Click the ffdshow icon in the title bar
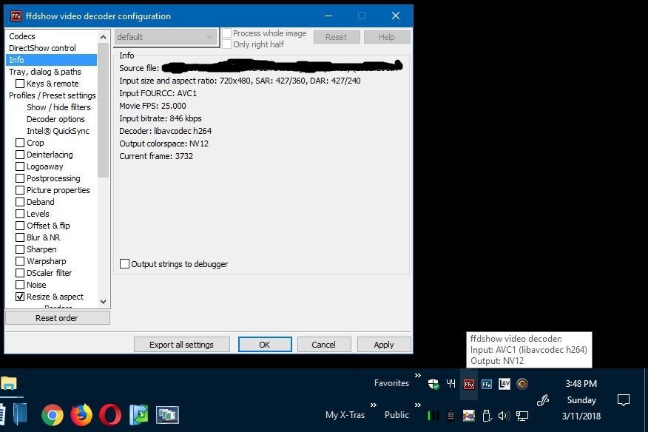This screenshot has height=432, width=648. [16, 16]
